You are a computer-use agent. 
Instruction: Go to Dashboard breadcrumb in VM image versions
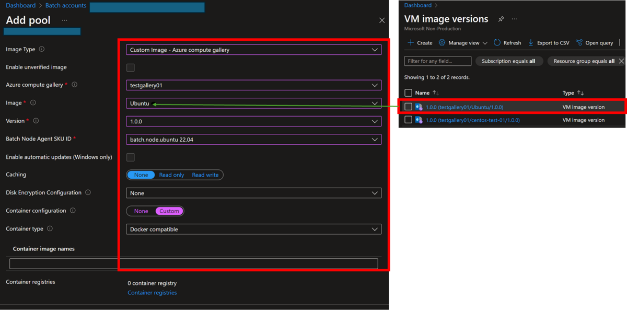click(418, 5)
